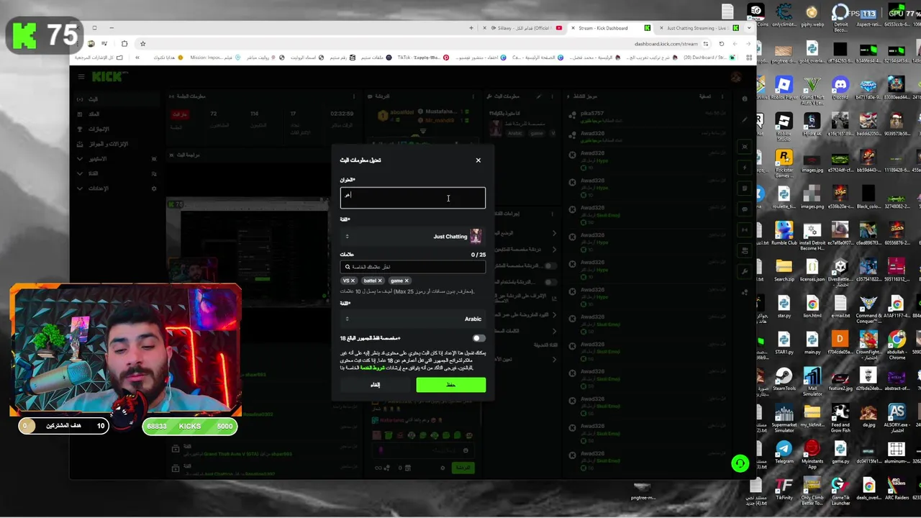The width and height of the screenshot is (921, 518).
Task: Open Rumble Club desktop shortcut
Action: [x=784, y=233]
